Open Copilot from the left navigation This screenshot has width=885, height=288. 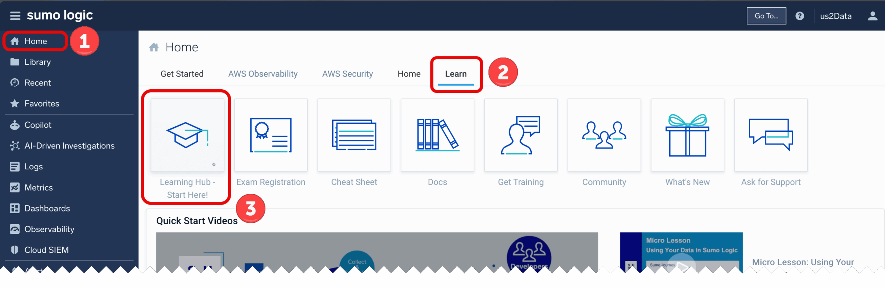(38, 125)
